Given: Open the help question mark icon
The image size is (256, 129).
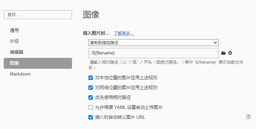Looking at the screenshot, I should (248, 117).
